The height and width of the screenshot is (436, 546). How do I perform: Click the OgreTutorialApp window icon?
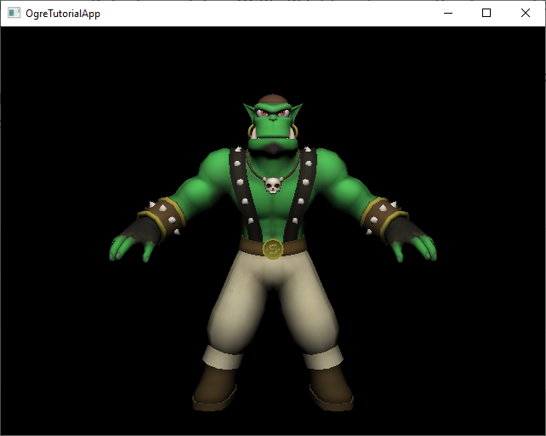coord(14,14)
